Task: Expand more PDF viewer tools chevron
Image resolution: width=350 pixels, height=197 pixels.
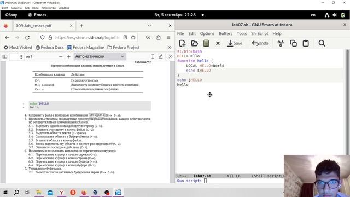Action: click(x=171, y=56)
